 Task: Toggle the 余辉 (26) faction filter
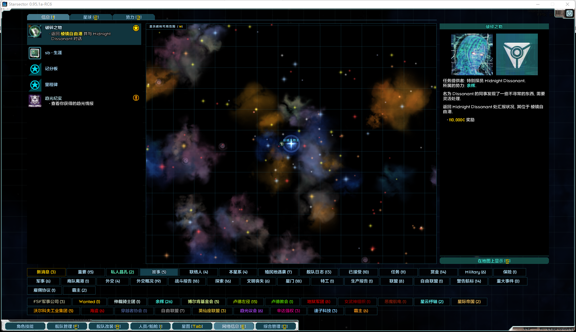point(164,302)
